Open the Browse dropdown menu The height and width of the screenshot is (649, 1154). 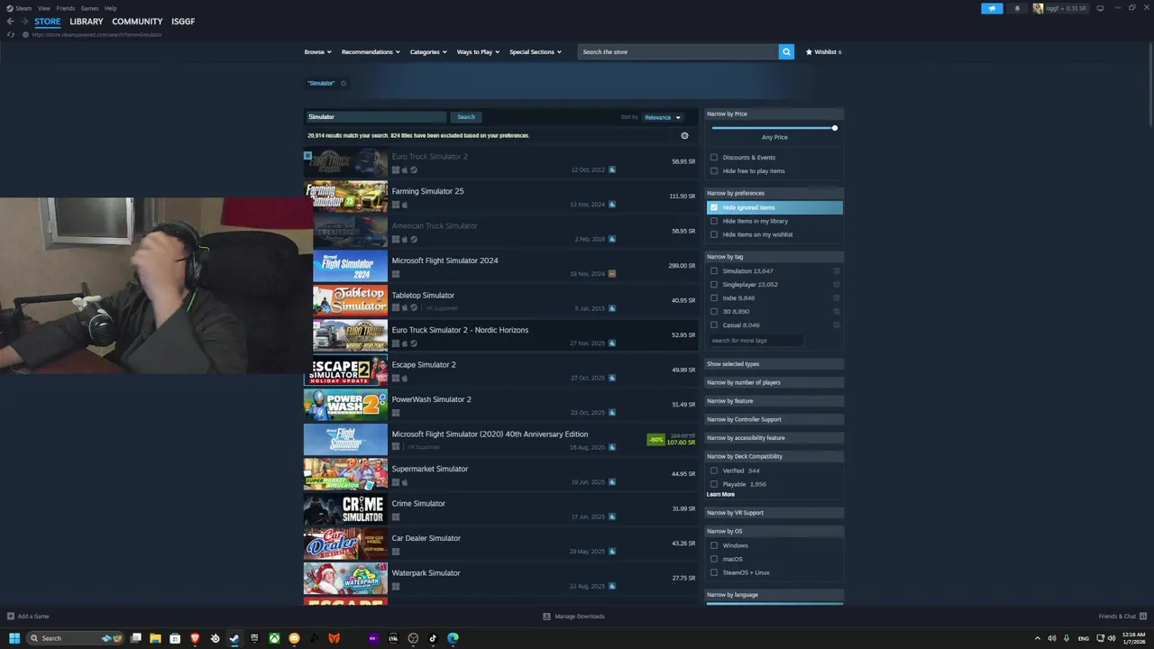pos(317,51)
